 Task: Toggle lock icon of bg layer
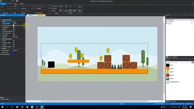pyautogui.click(x=169, y=24)
